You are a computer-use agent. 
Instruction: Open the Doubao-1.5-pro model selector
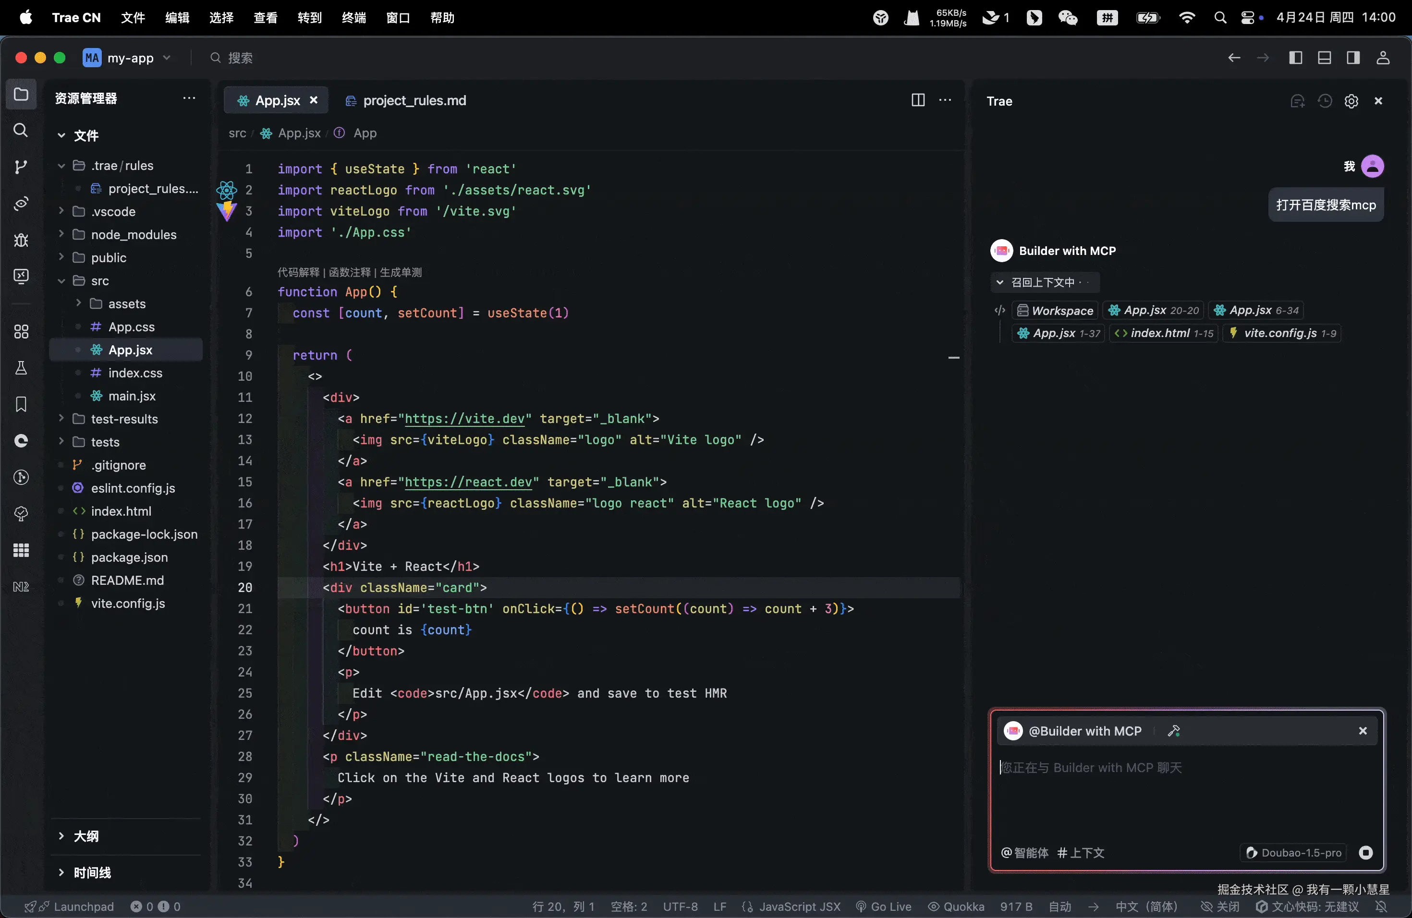(x=1293, y=852)
